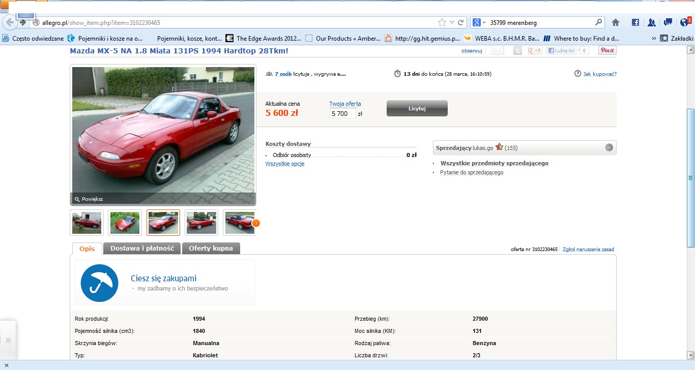Click the 'obserwuj' link
This screenshot has width=696, height=370.
click(472, 51)
